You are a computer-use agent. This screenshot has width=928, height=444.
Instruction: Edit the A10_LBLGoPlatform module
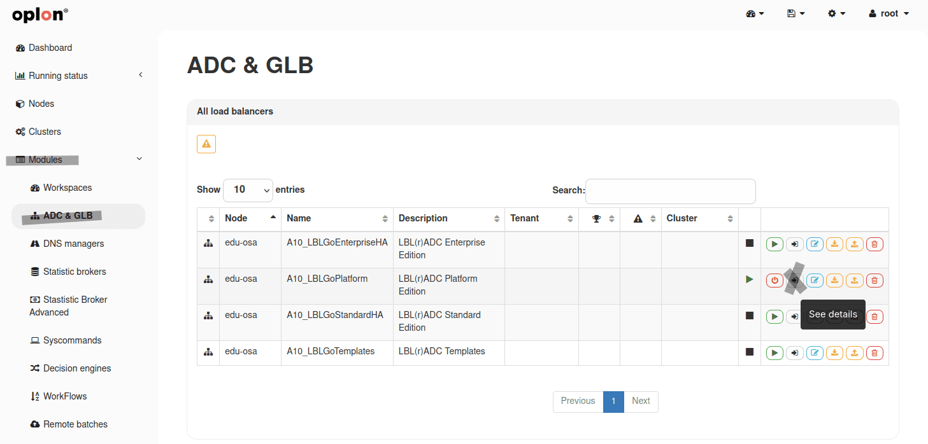[815, 280]
